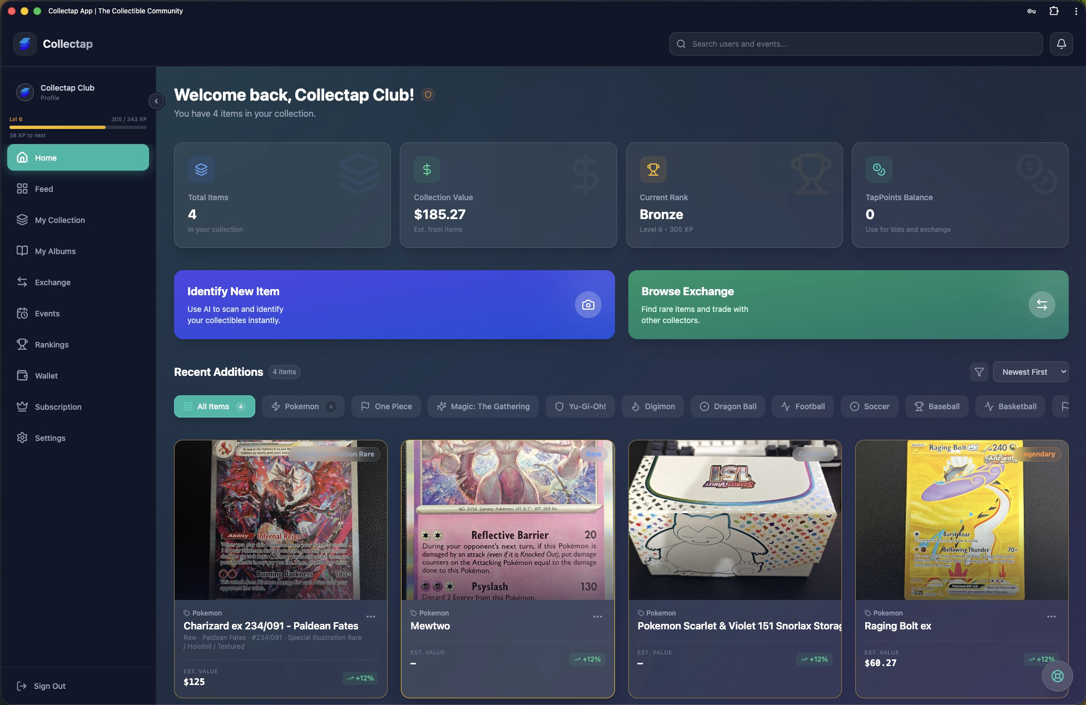This screenshot has width=1086, height=705.
Task: Open Wallet from the sidebar
Action: [78, 376]
